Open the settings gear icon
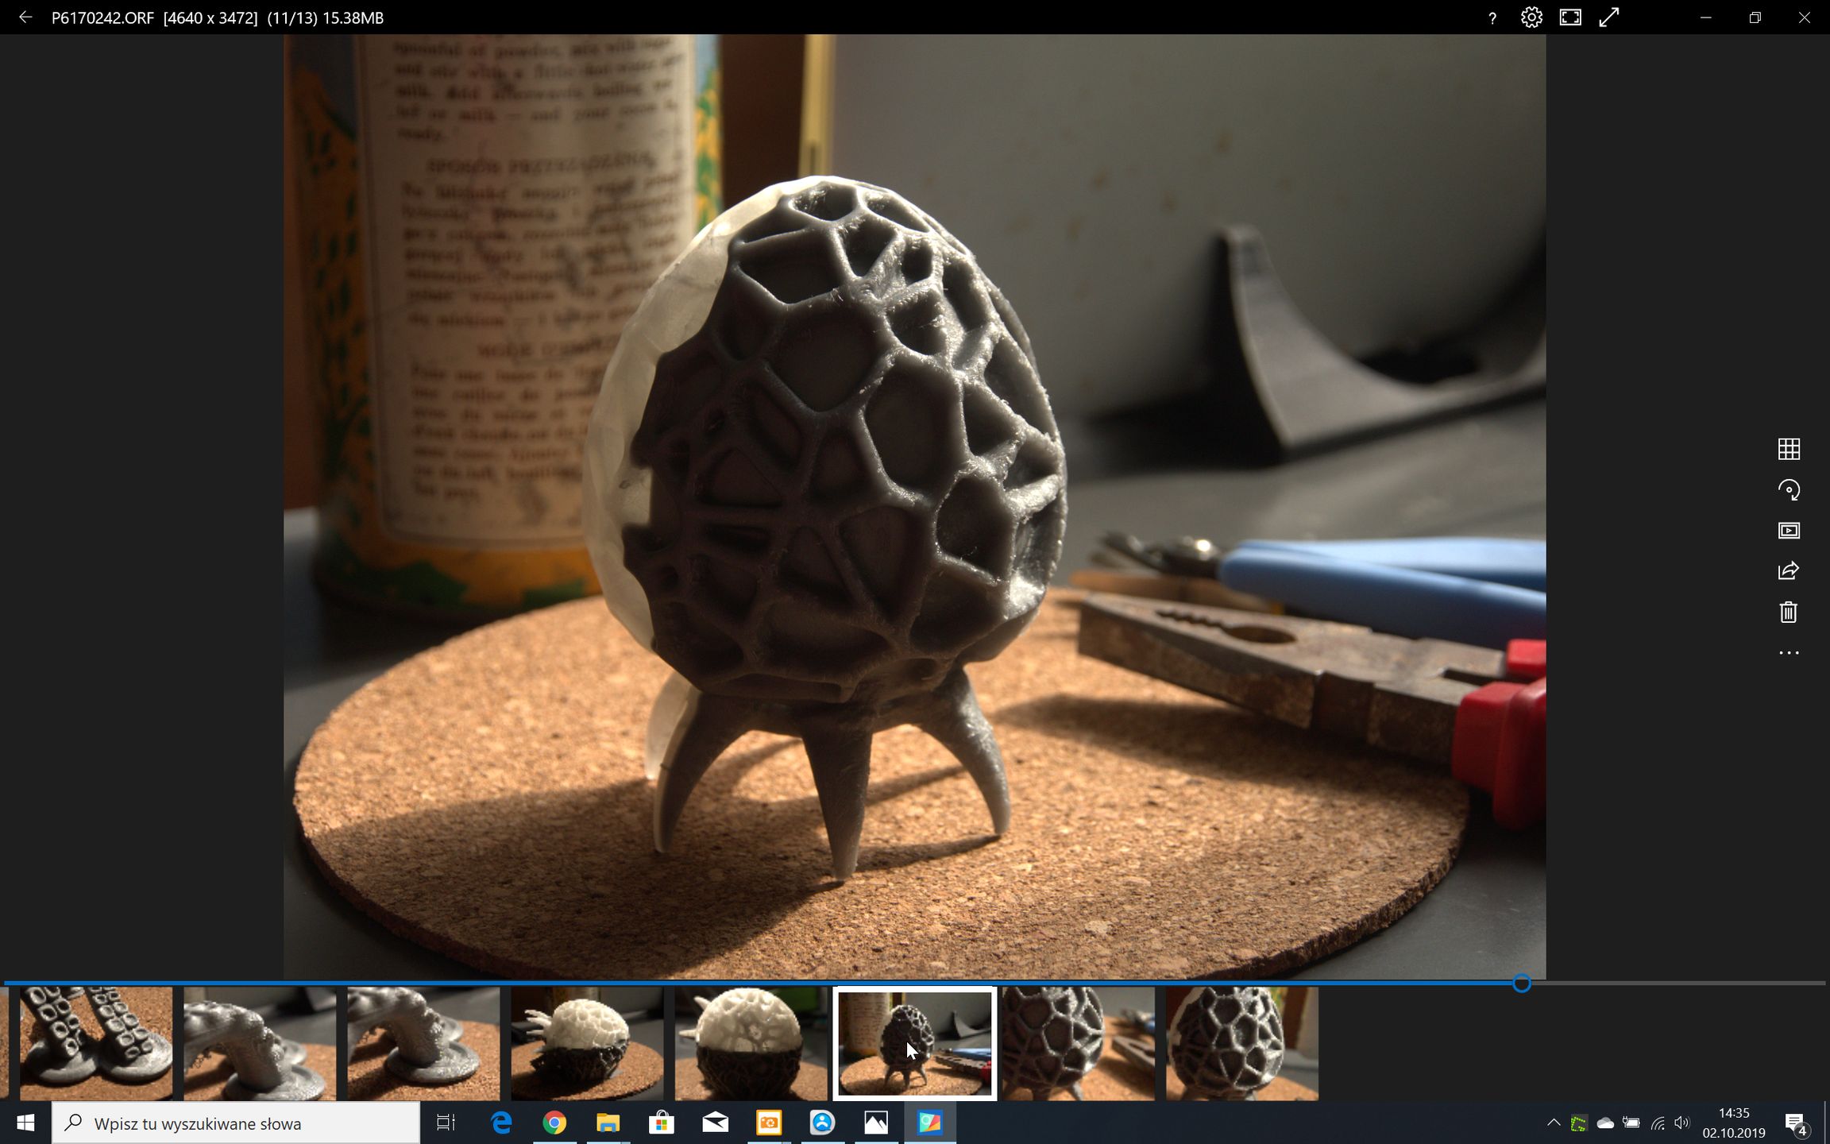1830x1144 pixels. 1531,17
